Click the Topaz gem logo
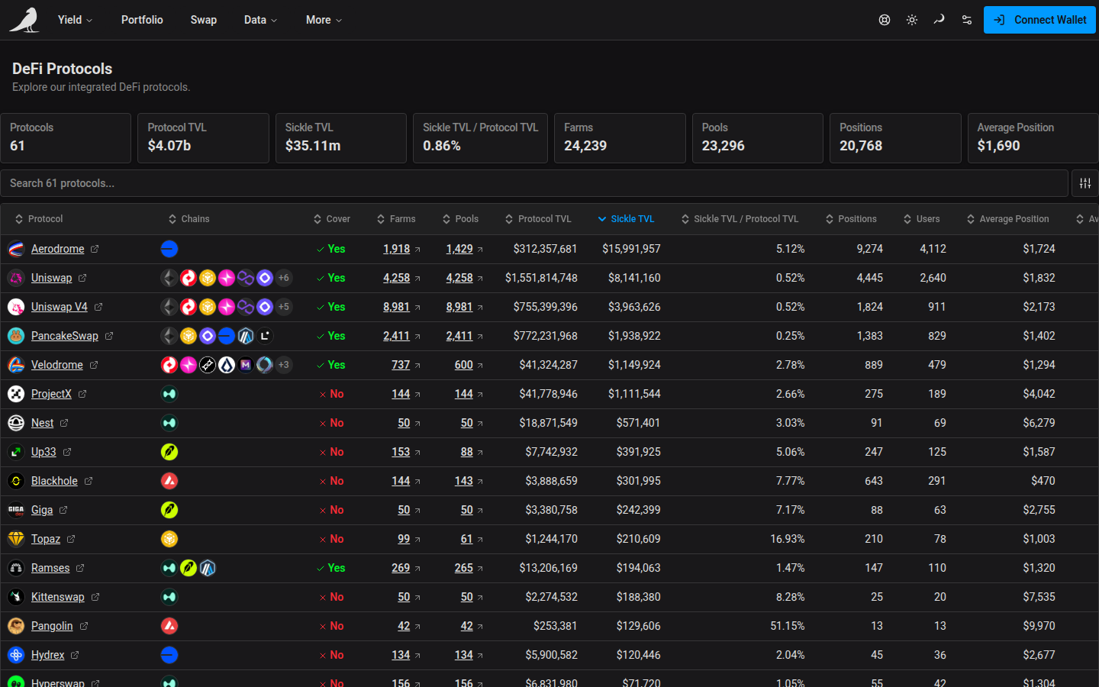1099x687 pixels. tap(16, 539)
